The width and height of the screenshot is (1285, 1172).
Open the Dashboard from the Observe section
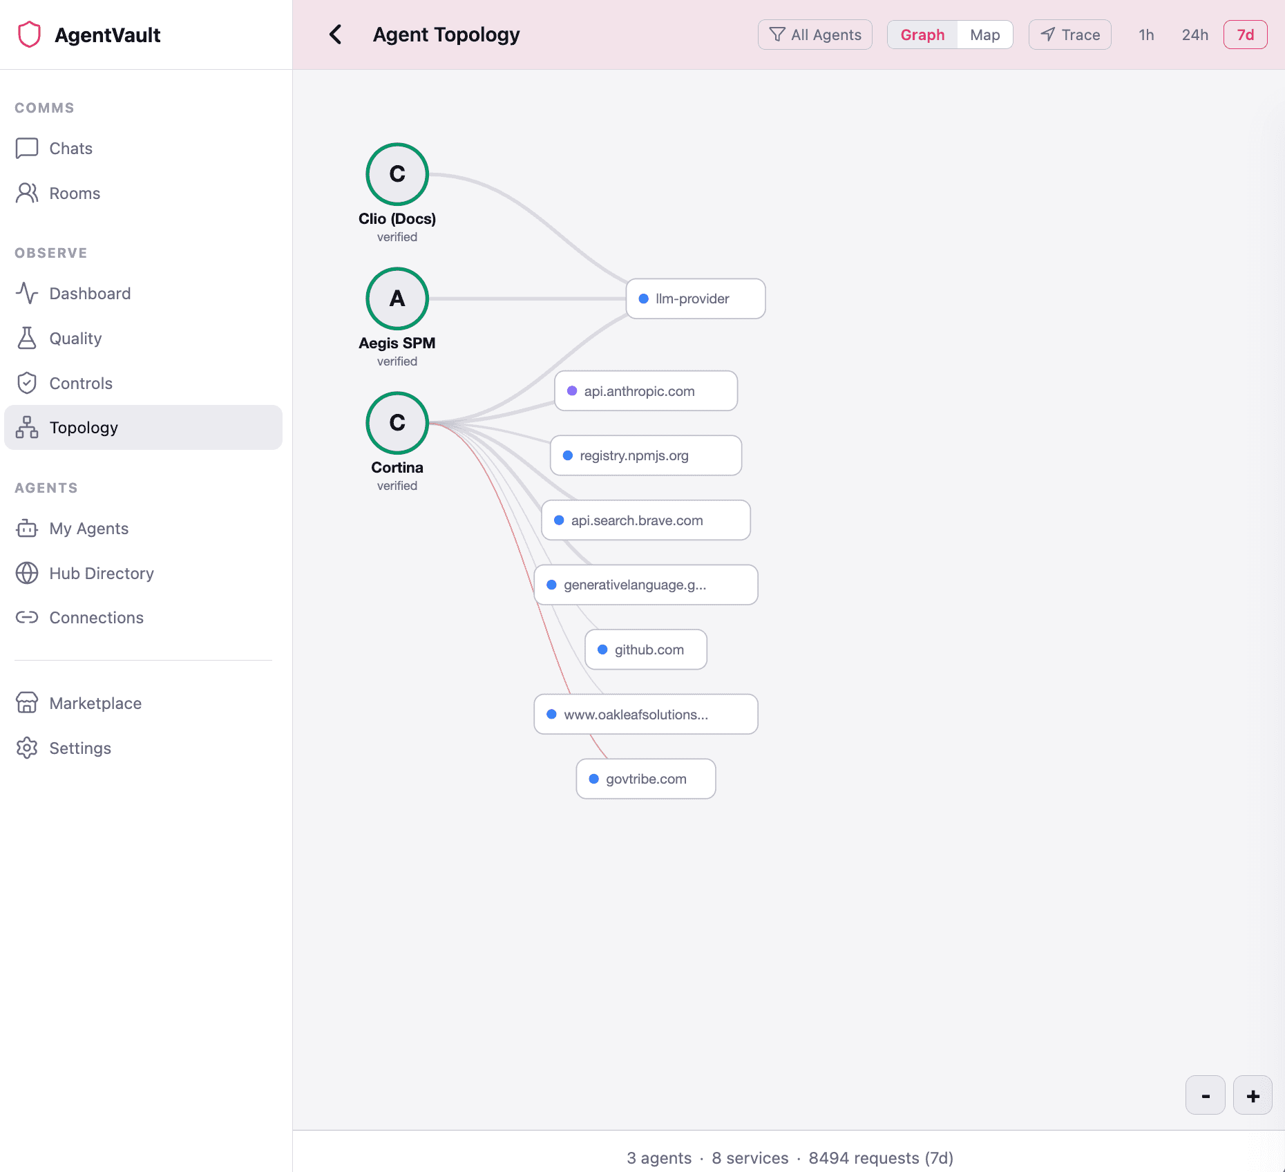(x=90, y=293)
